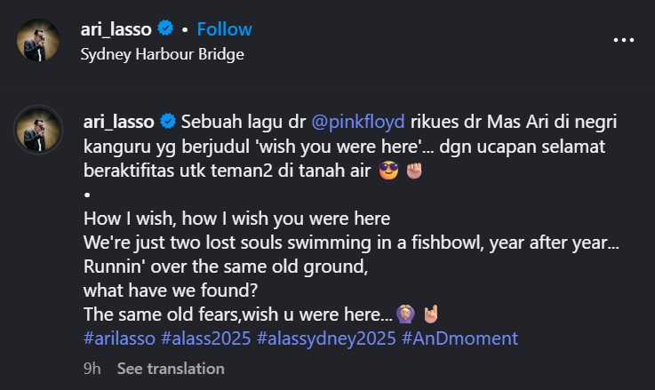Follow the ari_lasso account
Image resolution: width=655 pixels, height=390 pixels.
(x=224, y=29)
